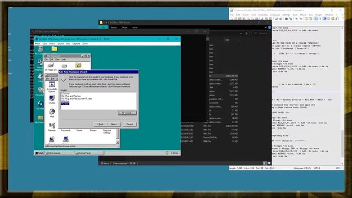Click Copy icon in Notepad++ toolbar
352x198 pixels.
pyautogui.click(x=266, y=19)
